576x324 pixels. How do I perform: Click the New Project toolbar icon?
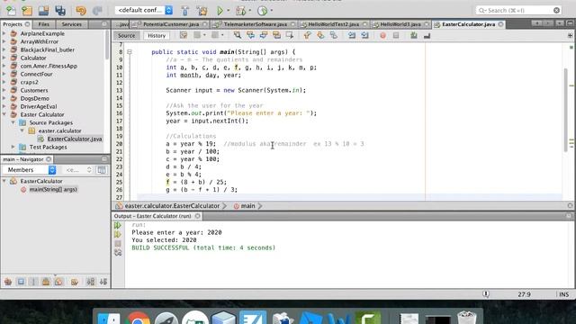(27, 10)
